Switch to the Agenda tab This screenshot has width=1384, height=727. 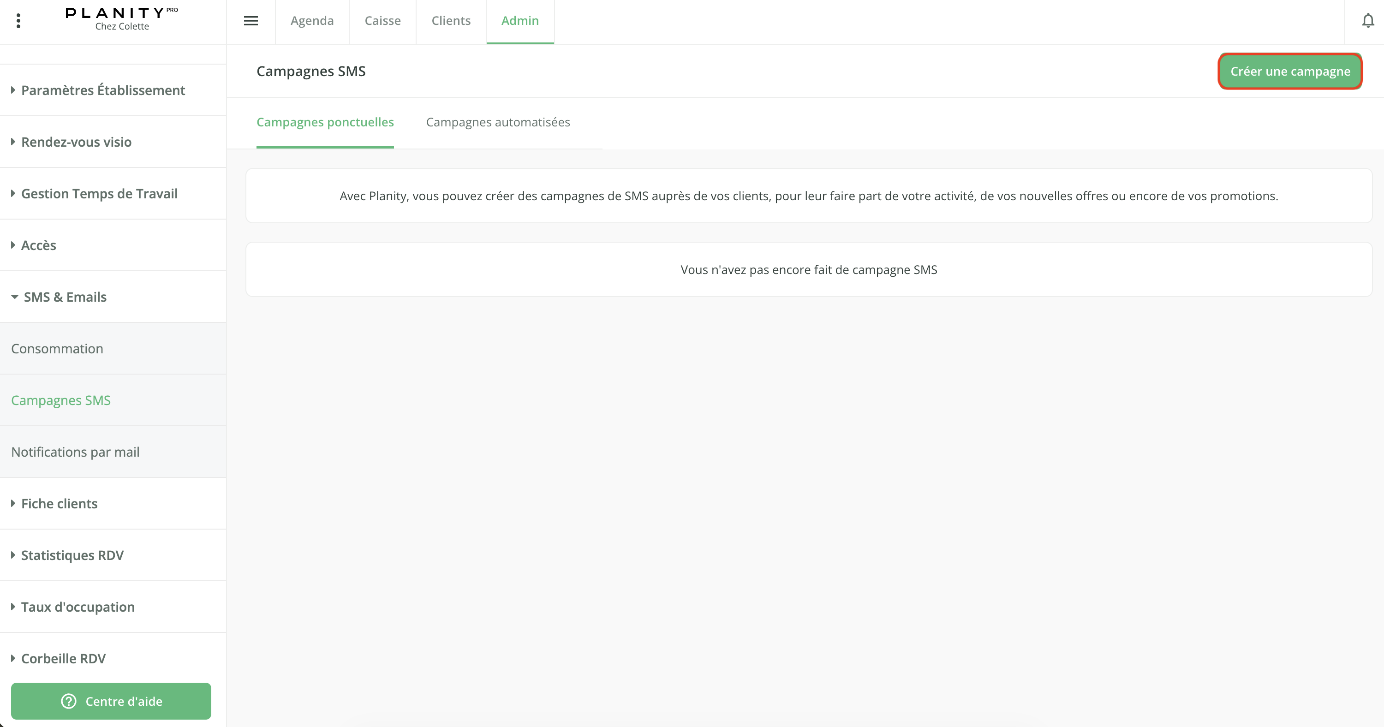pos(311,21)
